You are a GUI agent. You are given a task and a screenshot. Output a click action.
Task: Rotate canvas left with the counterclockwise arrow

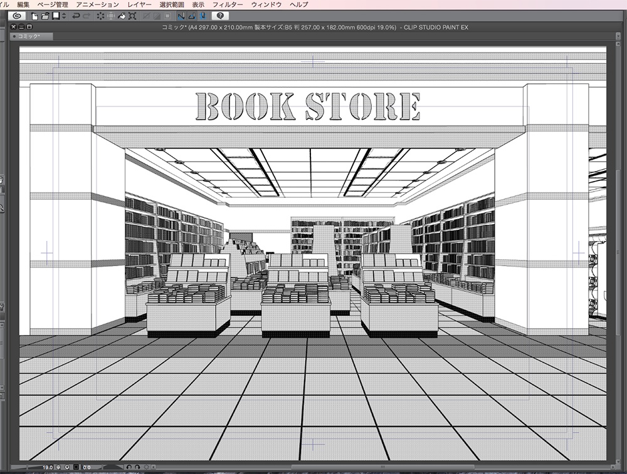coord(129,467)
